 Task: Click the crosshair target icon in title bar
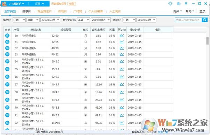click(x=170, y=4)
